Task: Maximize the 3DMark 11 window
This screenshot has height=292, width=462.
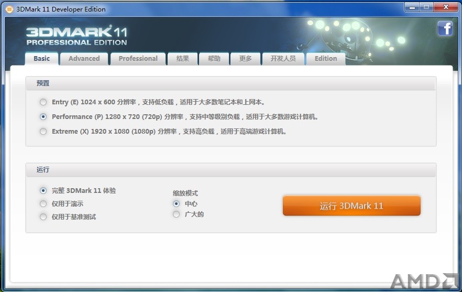Action: point(426,7)
